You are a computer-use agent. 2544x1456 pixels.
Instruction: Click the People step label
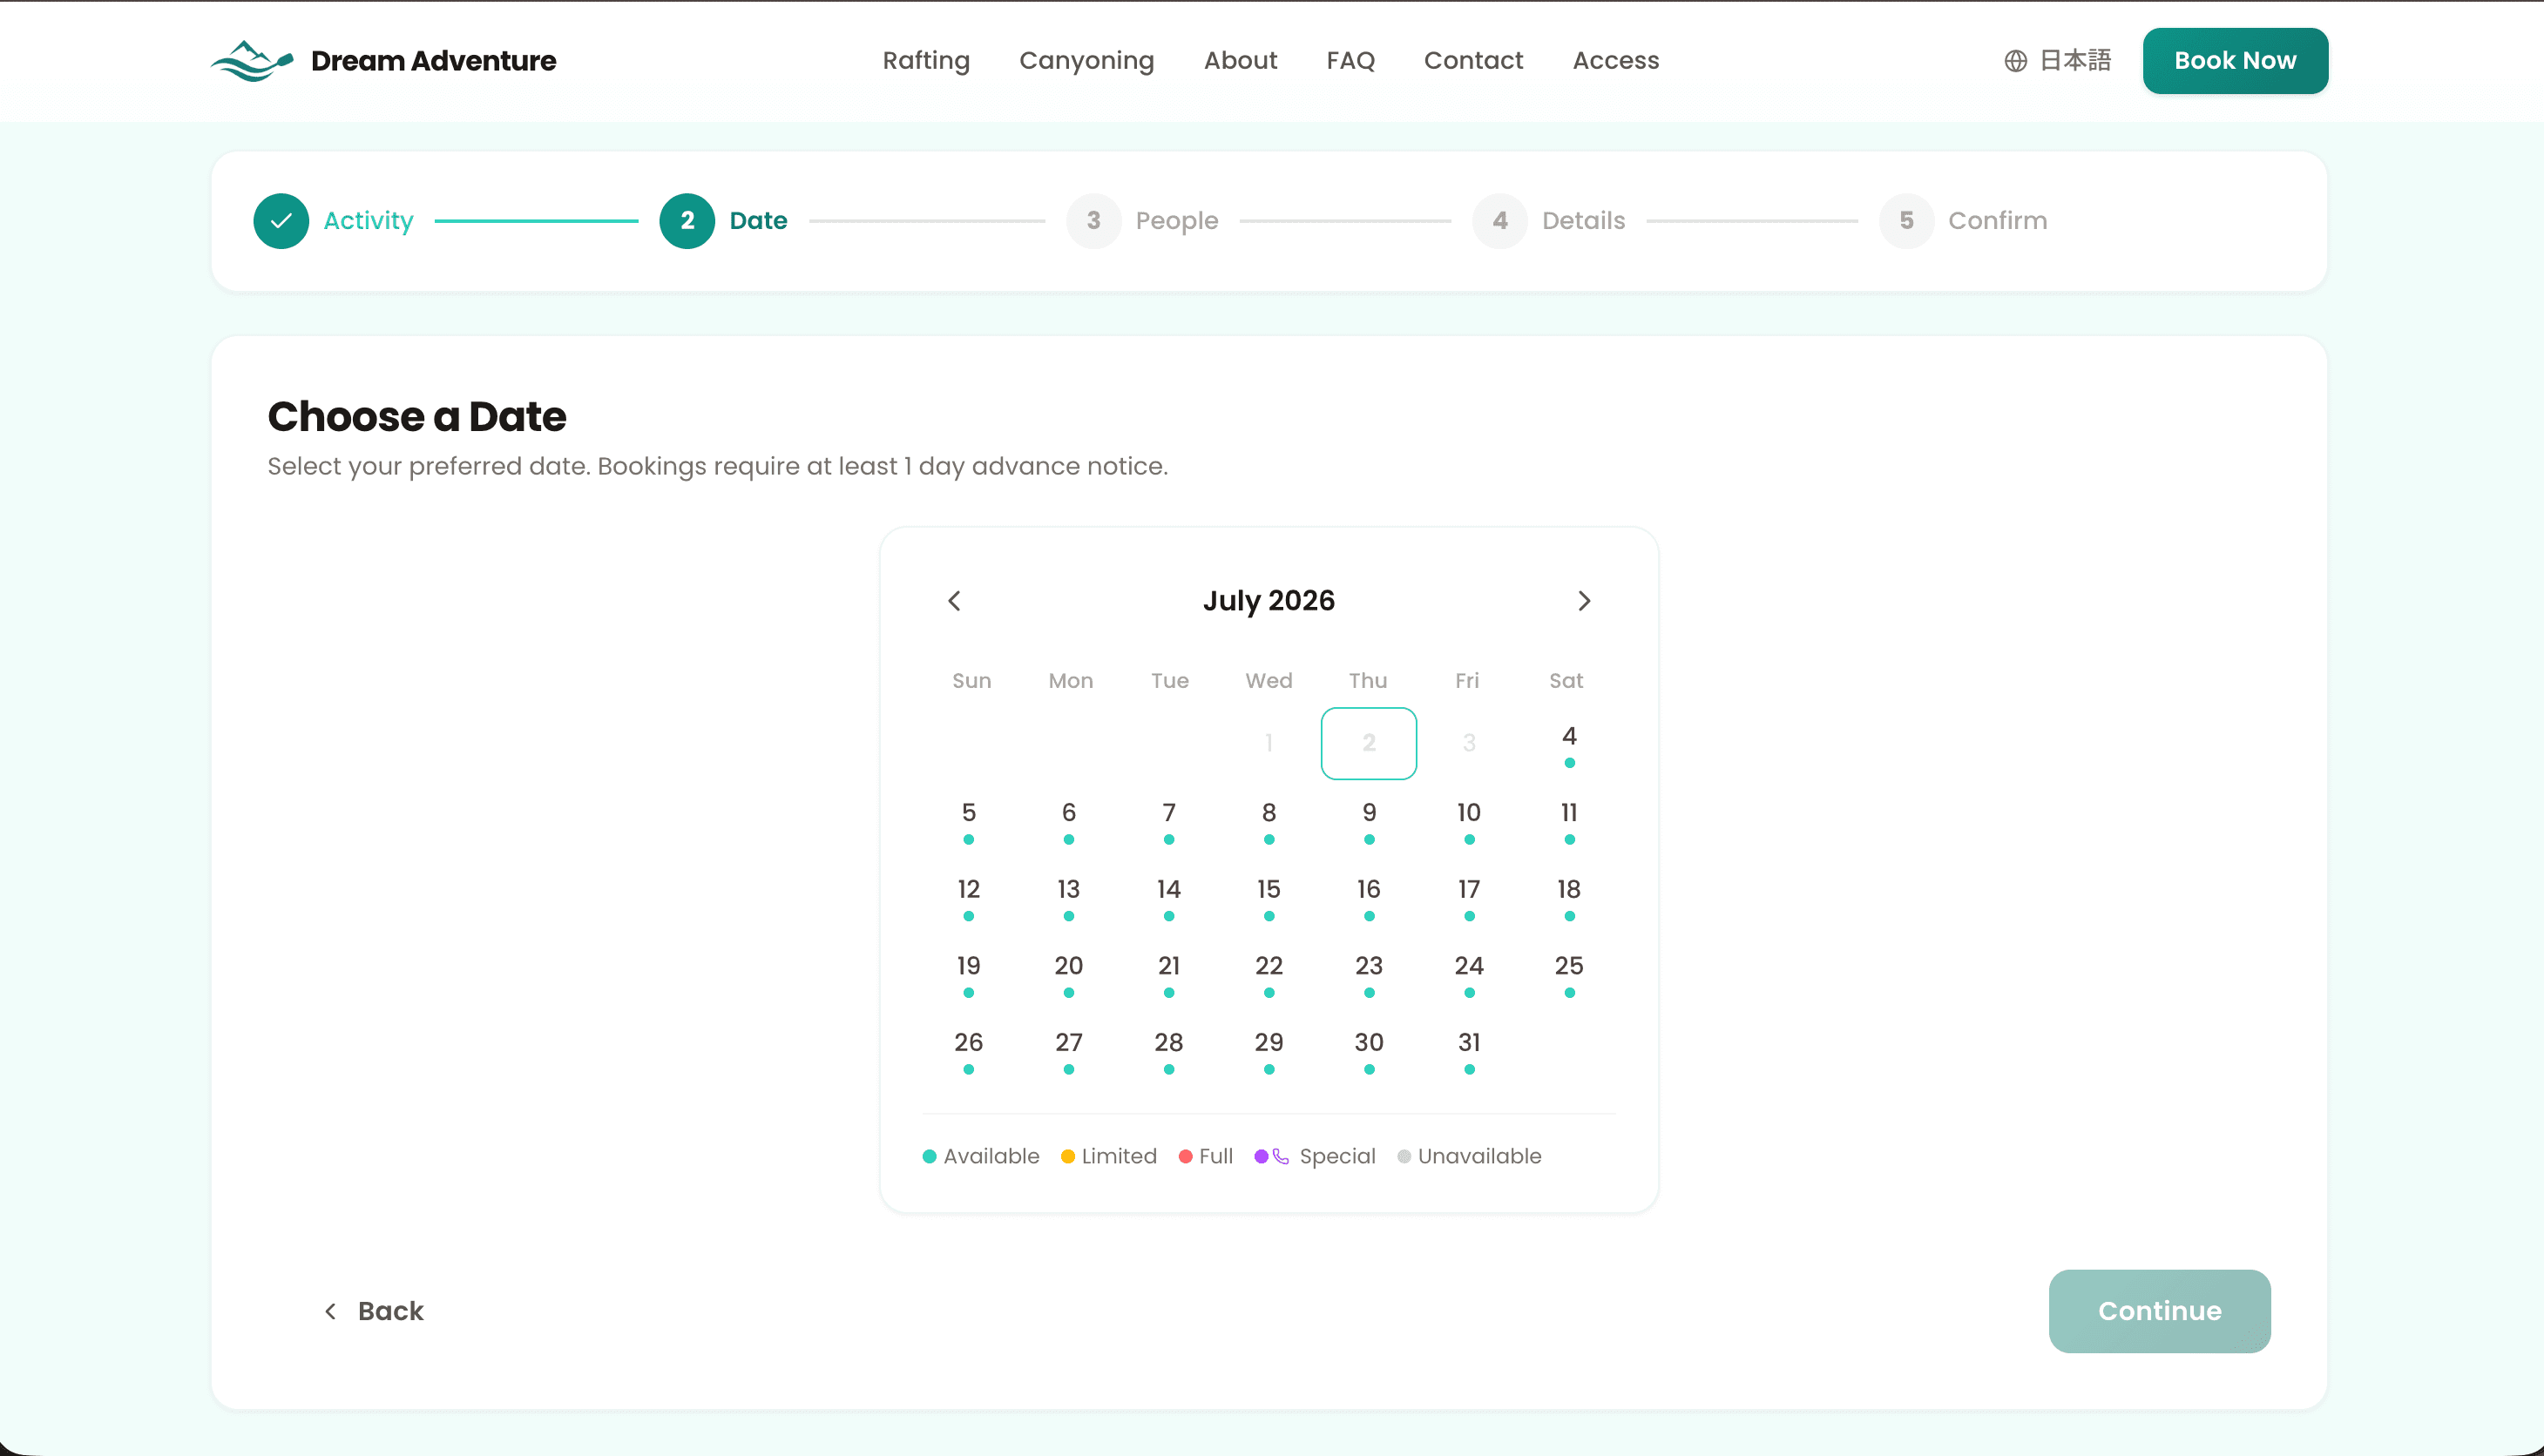coord(1176,221)
